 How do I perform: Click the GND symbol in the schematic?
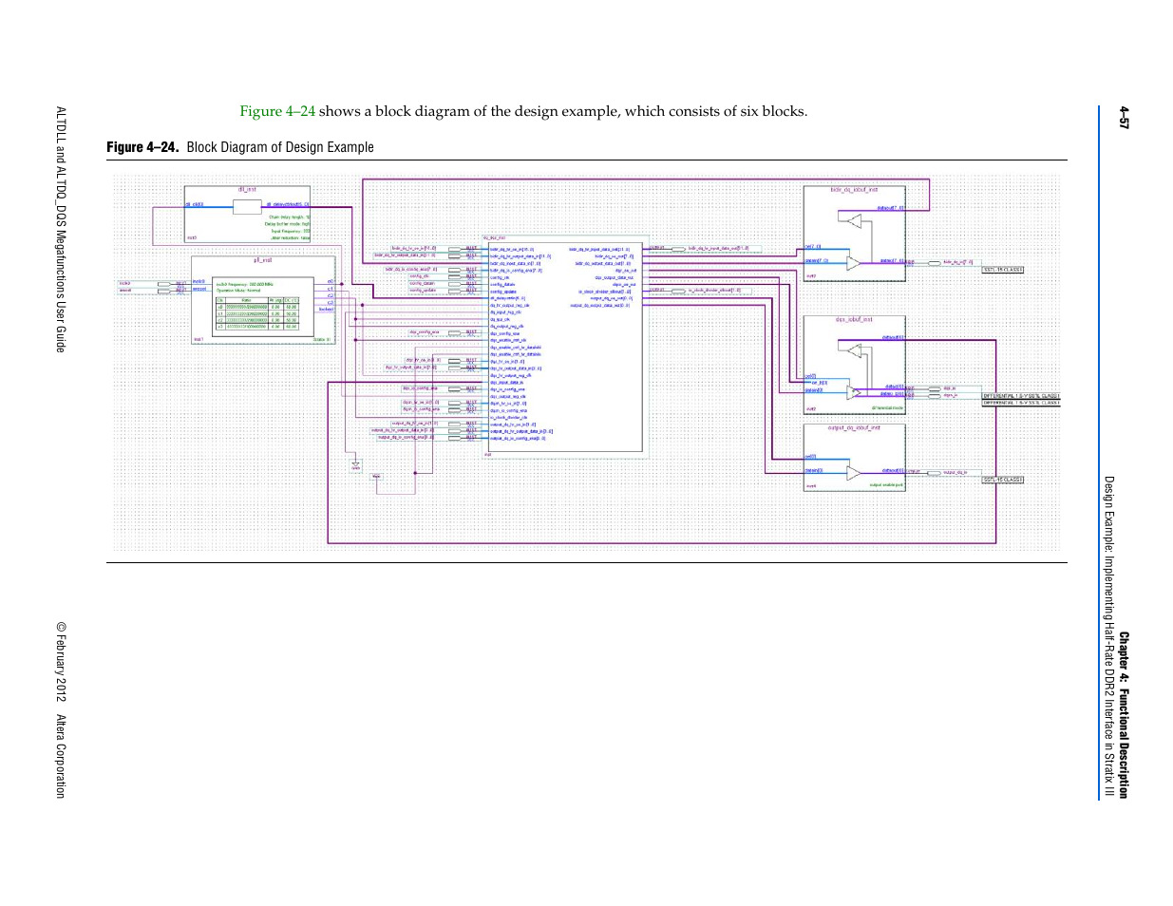point(356,464)
